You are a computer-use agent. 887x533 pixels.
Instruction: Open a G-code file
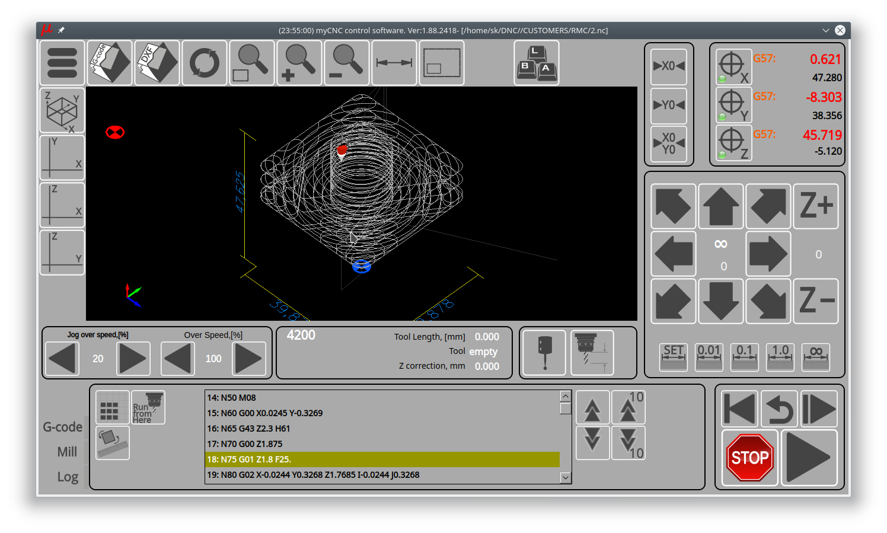(110, 63)
